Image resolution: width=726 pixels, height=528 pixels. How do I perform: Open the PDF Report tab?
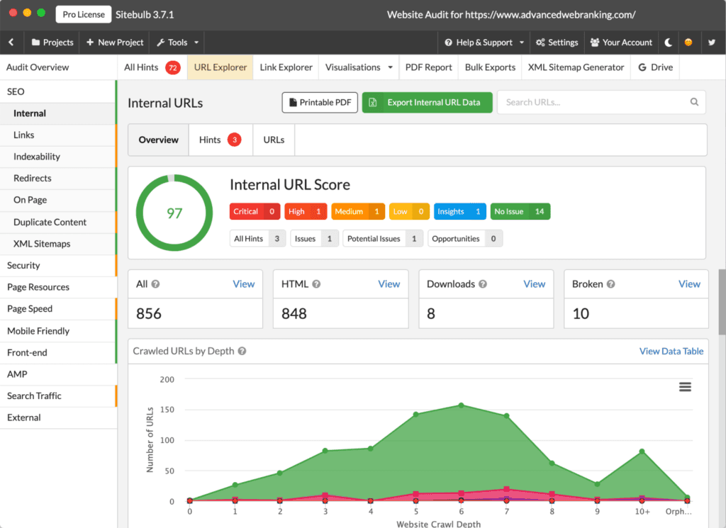[x=428, y=67]
